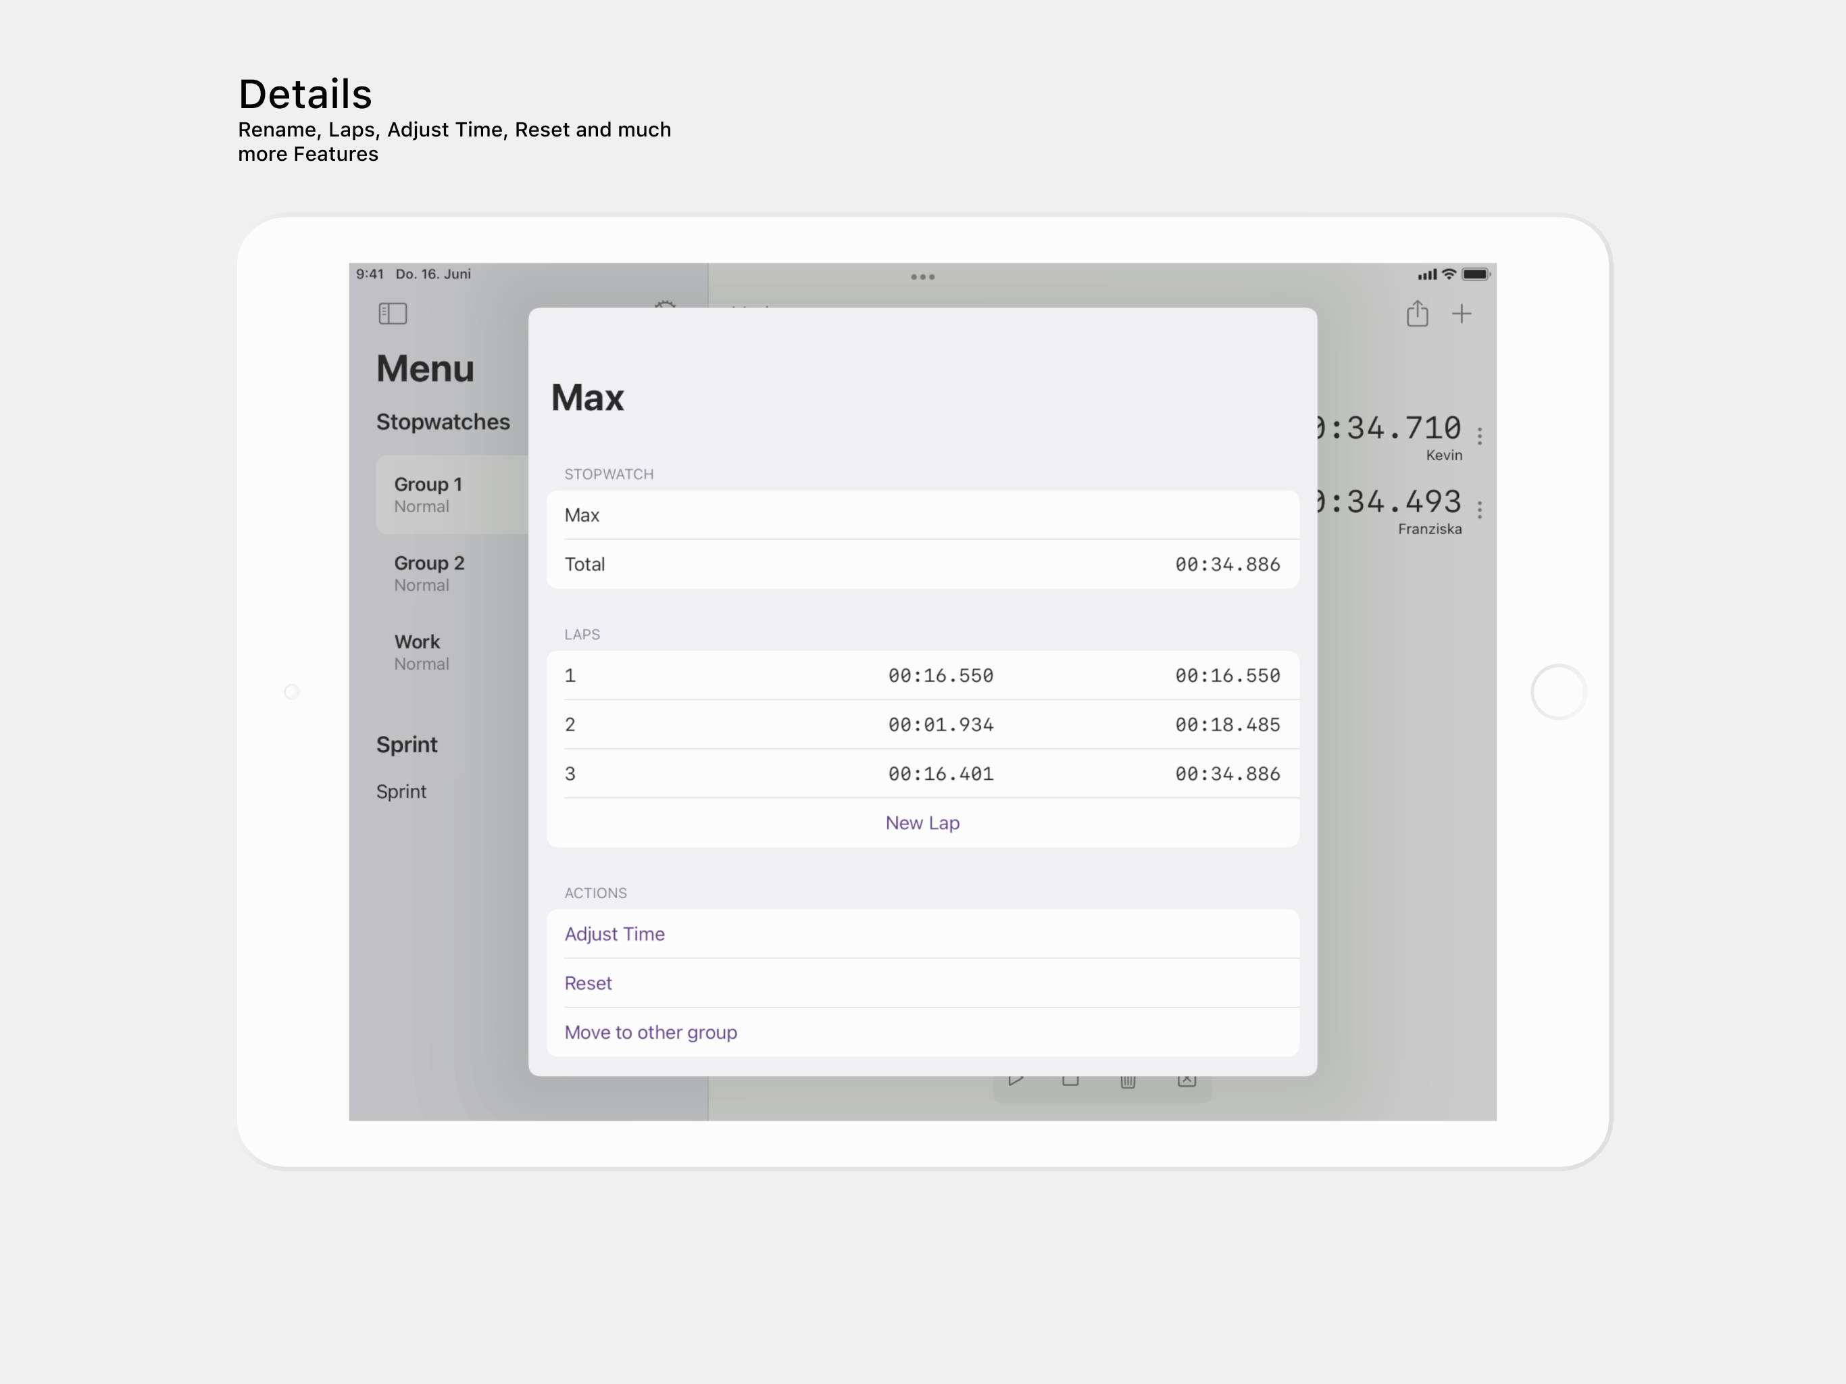Add a stopwatch with plus icon

click(x=1462, y=314)
